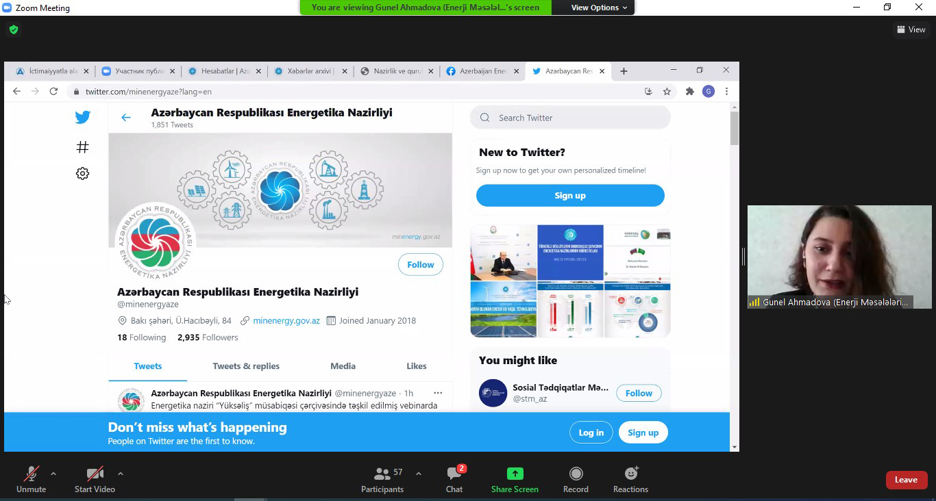Open the Reactions menu
This screenshot has width=936, height=501.
630,480
